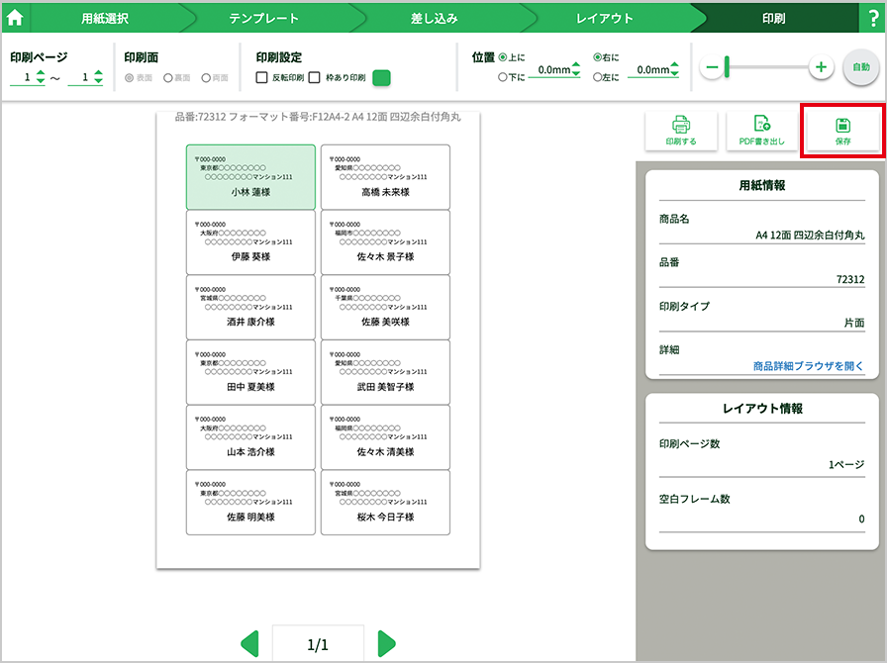887x663 pixels.
Task: Decrease start print page number
Action: point(41,81)
